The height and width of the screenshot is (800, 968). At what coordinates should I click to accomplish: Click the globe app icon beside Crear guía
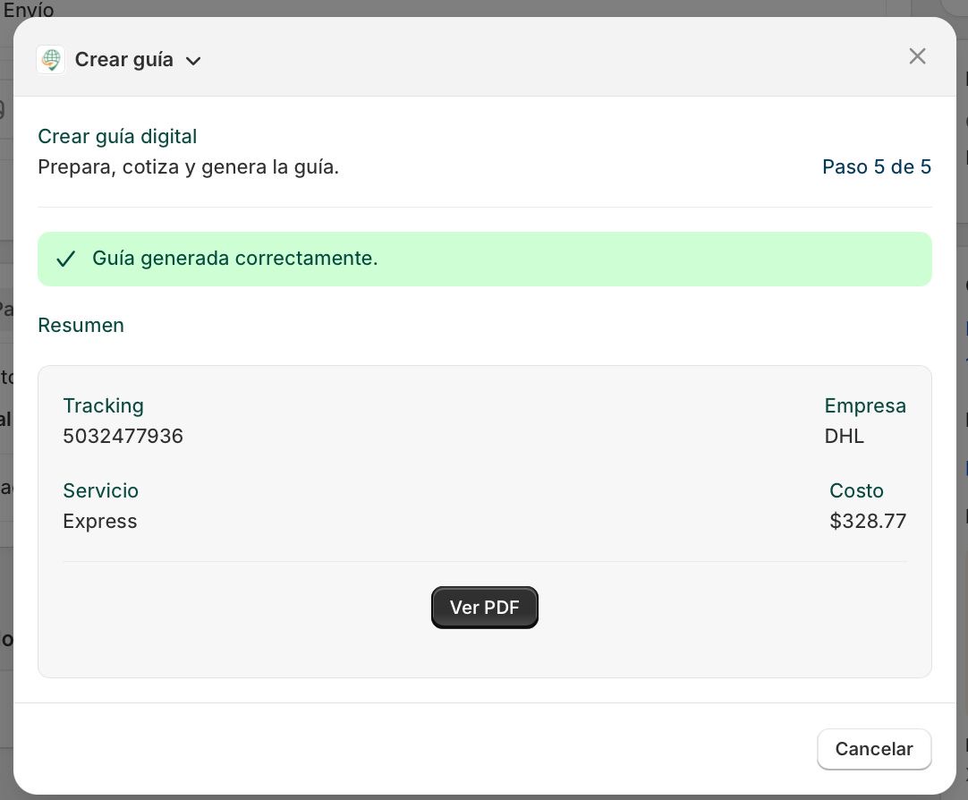point(51,60)
